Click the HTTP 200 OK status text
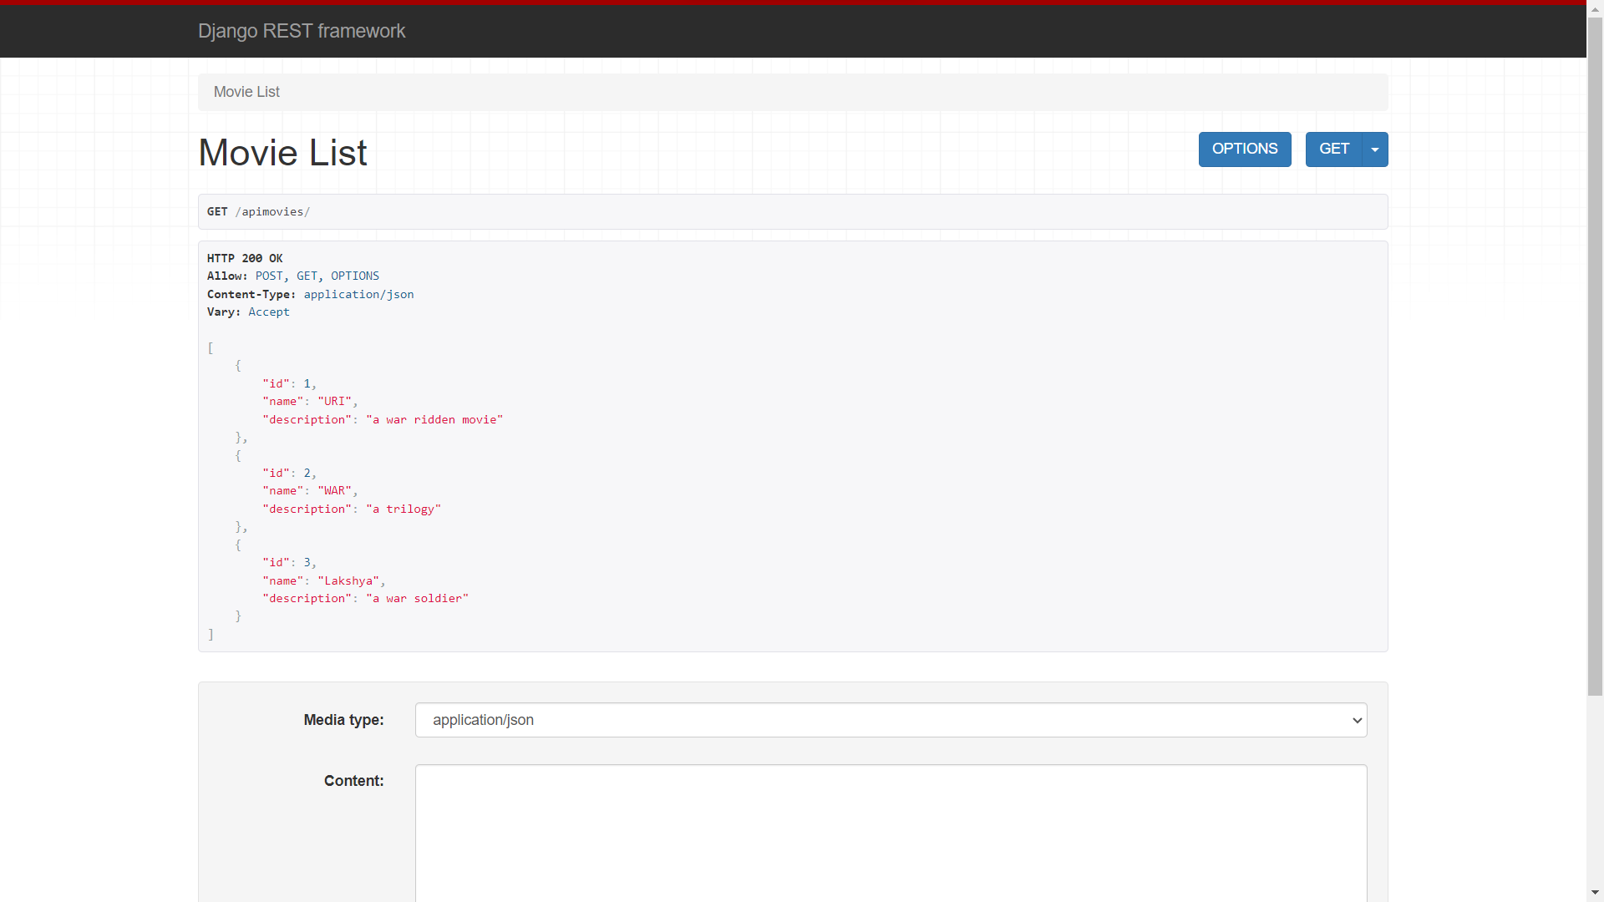 (245, 259)
